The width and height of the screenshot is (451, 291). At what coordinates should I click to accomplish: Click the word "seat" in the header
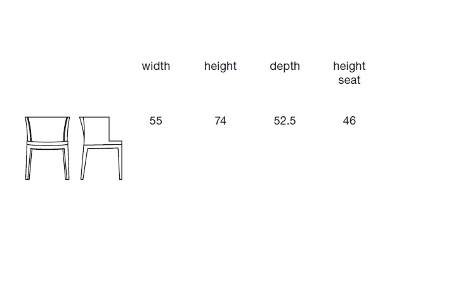point(349,80)
